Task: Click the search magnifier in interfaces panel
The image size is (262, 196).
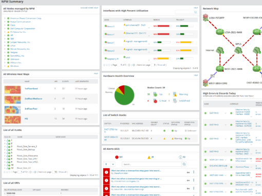Action: [195, 12]
